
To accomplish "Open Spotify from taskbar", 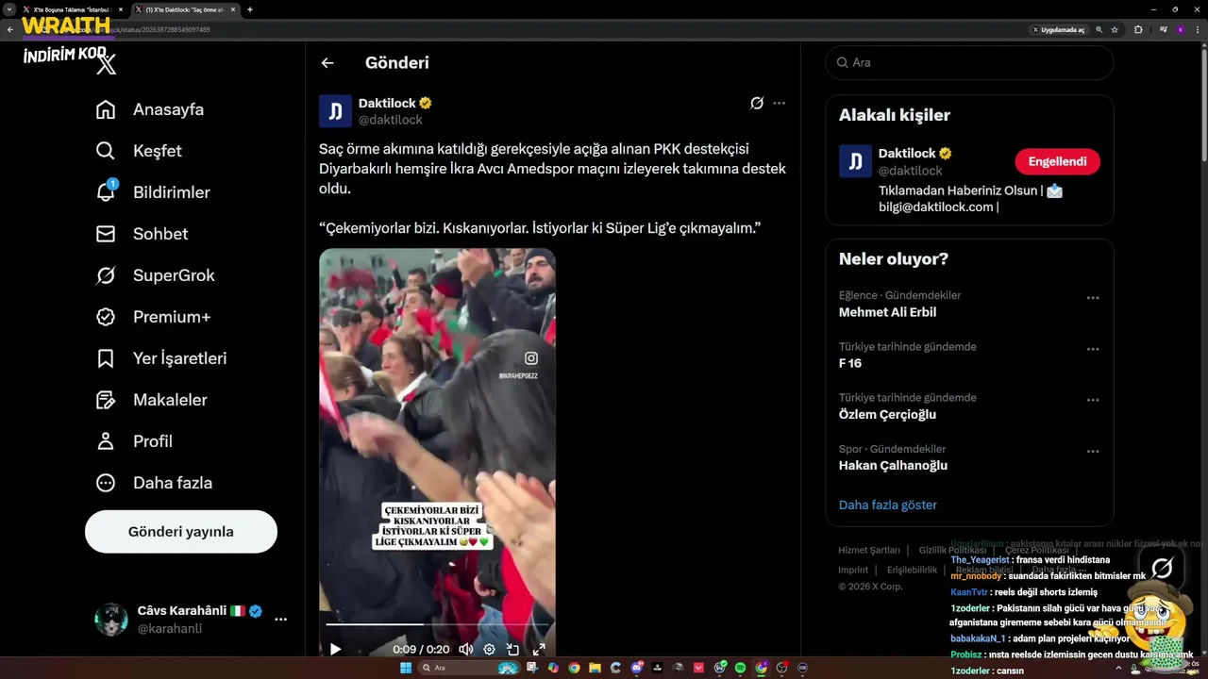I will [x=740, y=668].
